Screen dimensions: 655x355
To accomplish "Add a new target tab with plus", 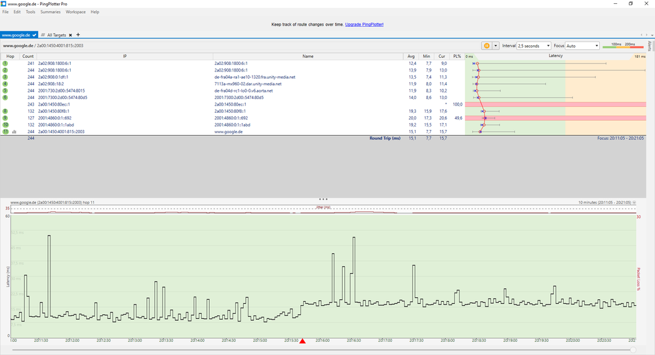I will coord(78,35).
